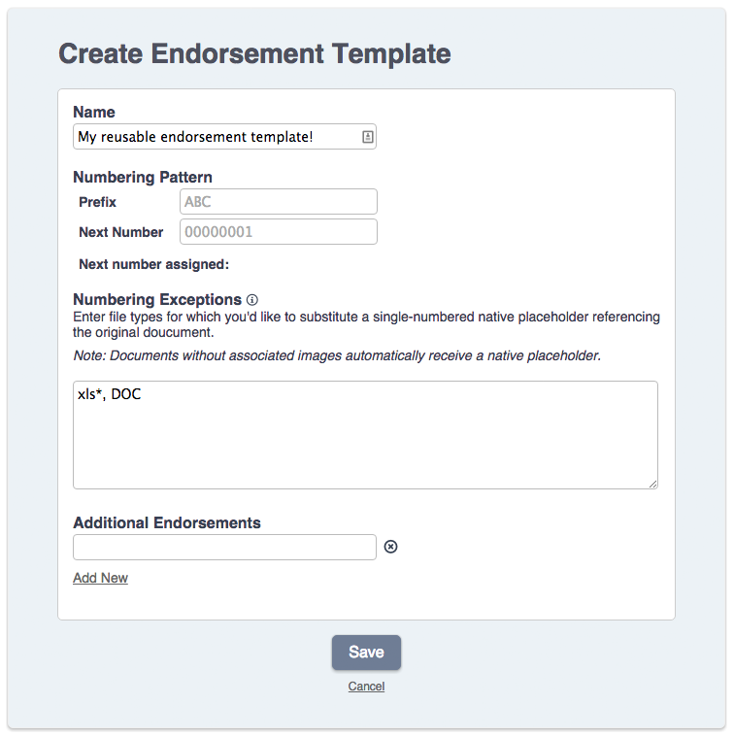Viewport: 734px width, 738px height.
Task: Click the 'Next number assigned:' text
Action: pyautogui.click(x=153, y=264)
